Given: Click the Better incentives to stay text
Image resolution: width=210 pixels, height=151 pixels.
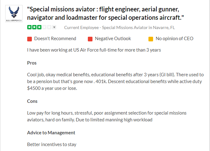Looking at the screenshot, I should pos(52,144).
